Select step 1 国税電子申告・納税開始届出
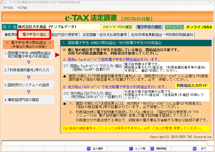 coord(29,55)
